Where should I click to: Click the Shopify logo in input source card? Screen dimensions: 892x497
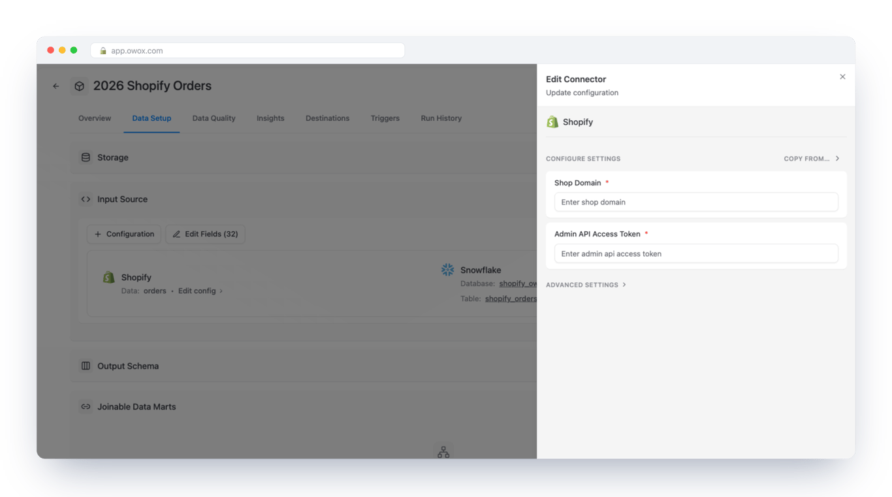point(108,278)
